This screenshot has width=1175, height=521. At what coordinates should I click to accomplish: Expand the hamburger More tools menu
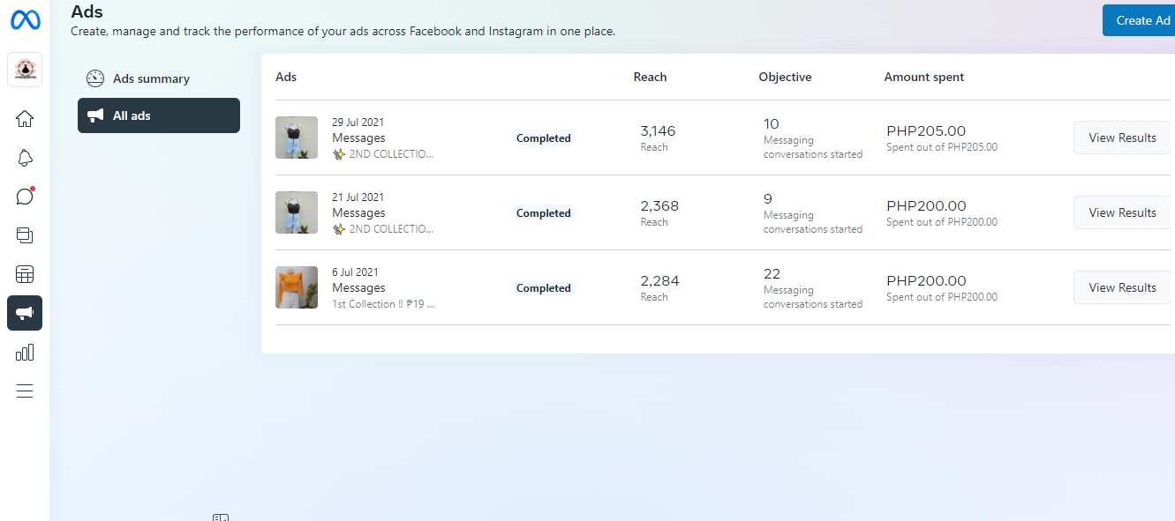point(25,391)
